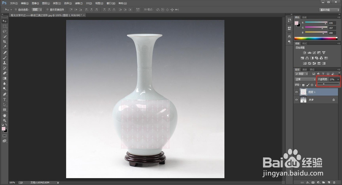This screenshot has height=185, width=342.
Task: Hide the 图层 1 layer eye icon
Action: pos(297,92)
